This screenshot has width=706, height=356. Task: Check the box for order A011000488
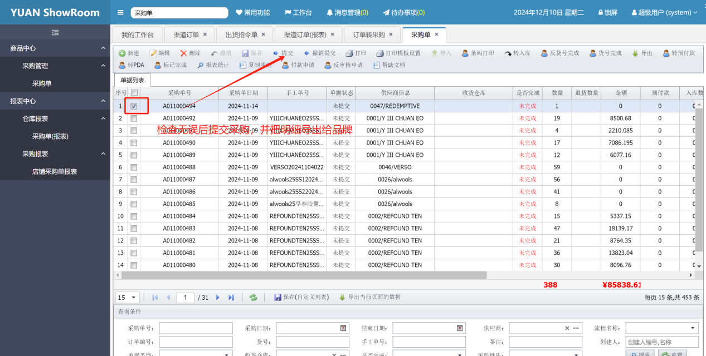click(134, 167)
